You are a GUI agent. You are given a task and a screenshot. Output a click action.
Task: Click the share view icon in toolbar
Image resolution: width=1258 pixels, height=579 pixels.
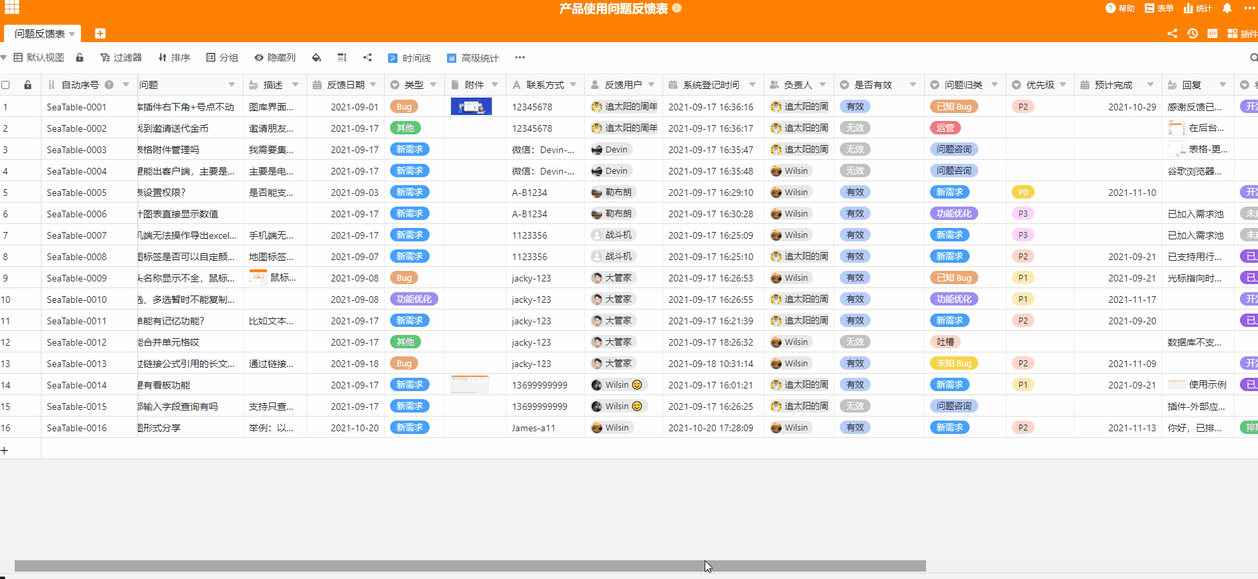point(367,57)
